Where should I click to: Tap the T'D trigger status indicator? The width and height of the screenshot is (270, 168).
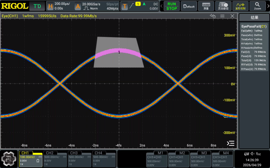click(x=37, y=6)
